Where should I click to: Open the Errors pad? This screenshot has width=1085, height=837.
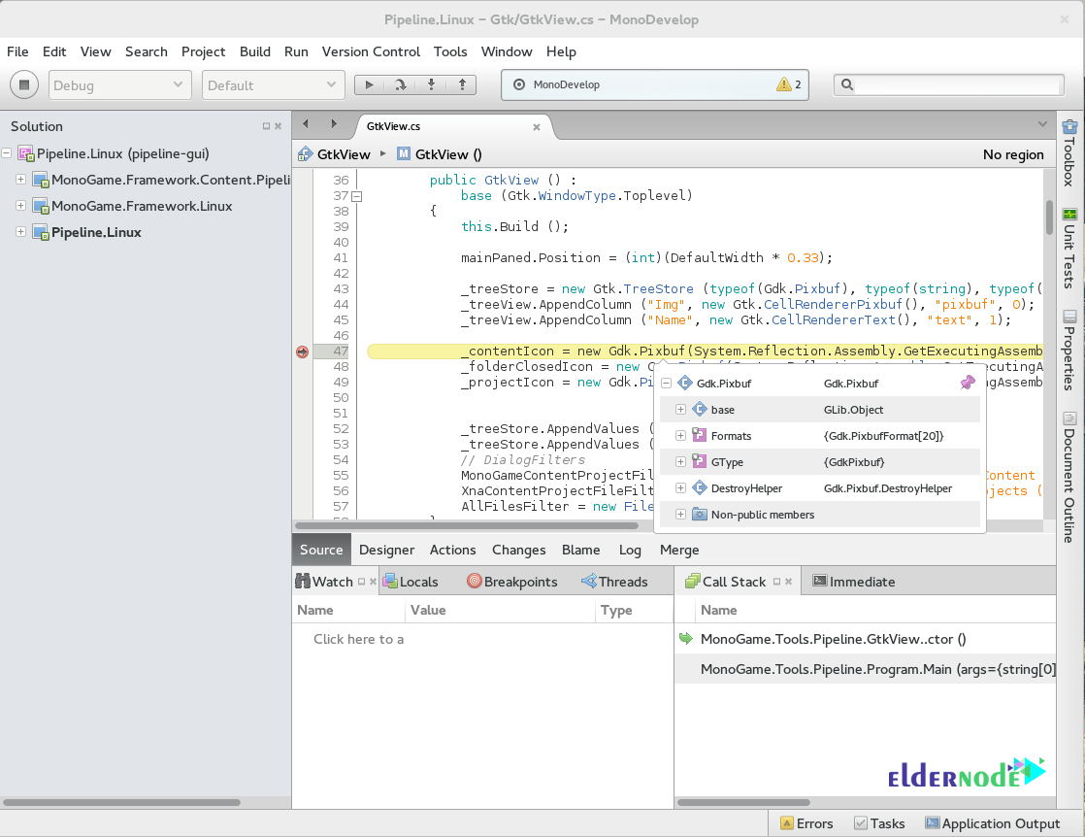(x=806, y=822)
